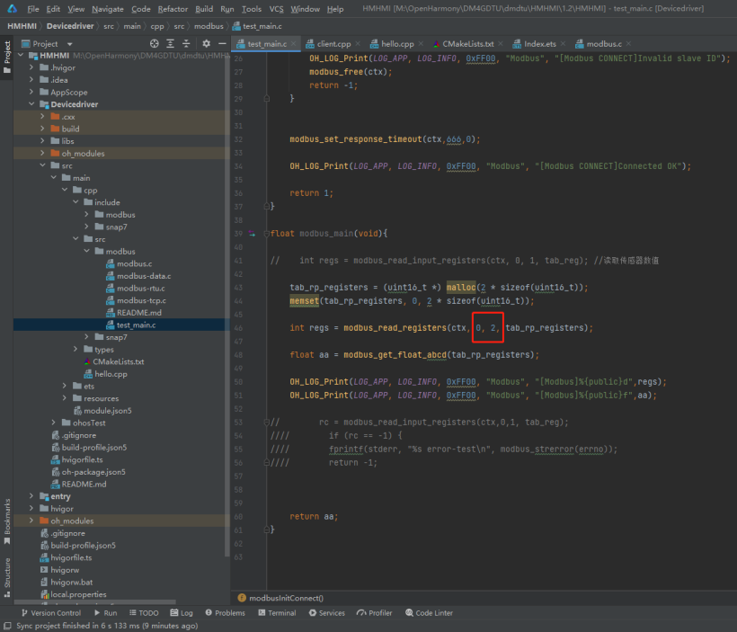The image size is (737, 632).
Task: Expand the ets folder
Action: tap(65, 386)
